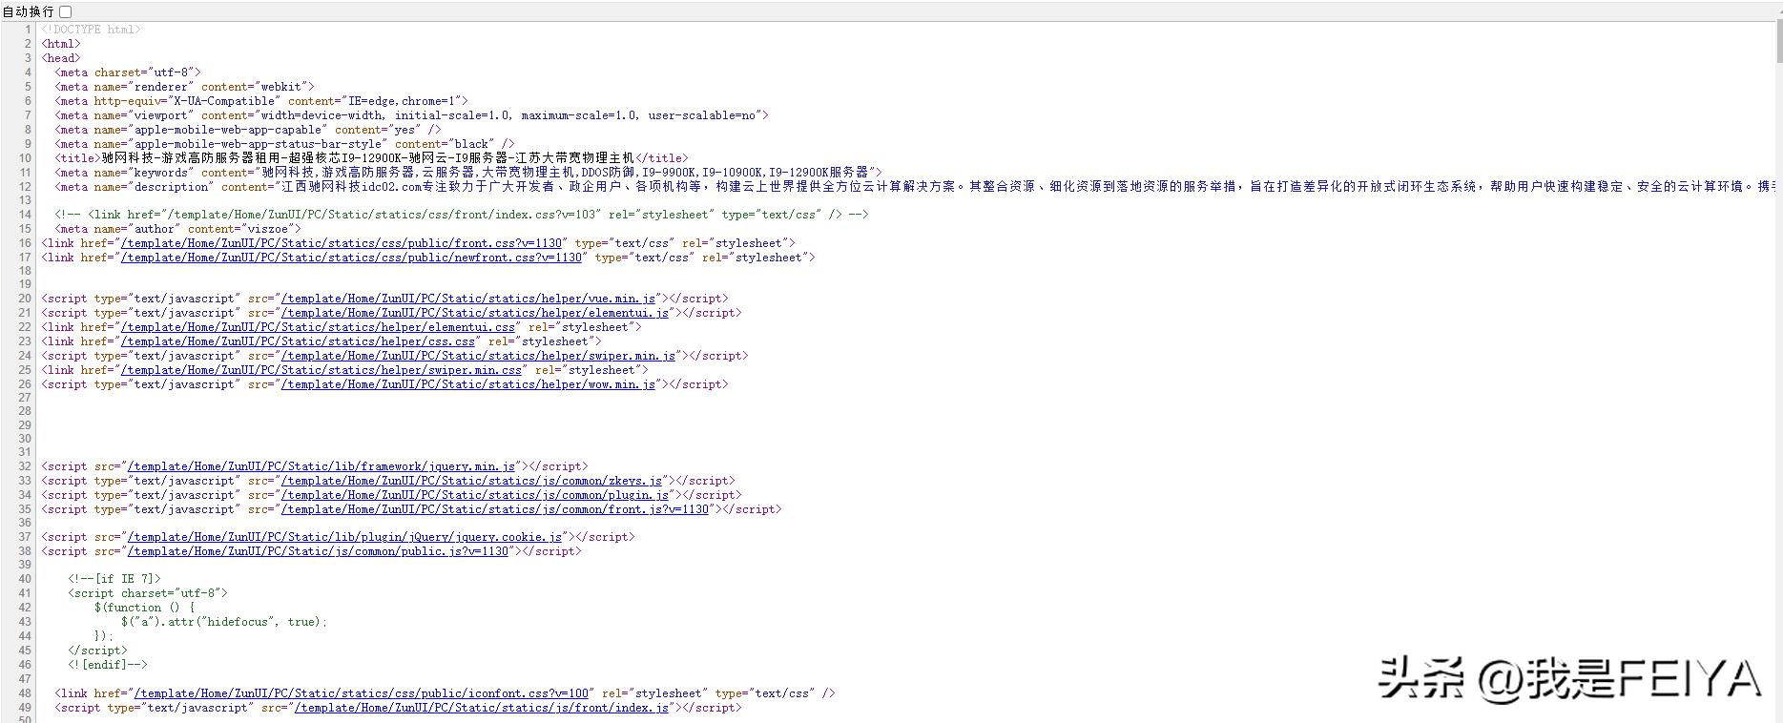Click the vertical scrollbar thumb
Screen dimensions: 1783x723
pos(1777,43)
